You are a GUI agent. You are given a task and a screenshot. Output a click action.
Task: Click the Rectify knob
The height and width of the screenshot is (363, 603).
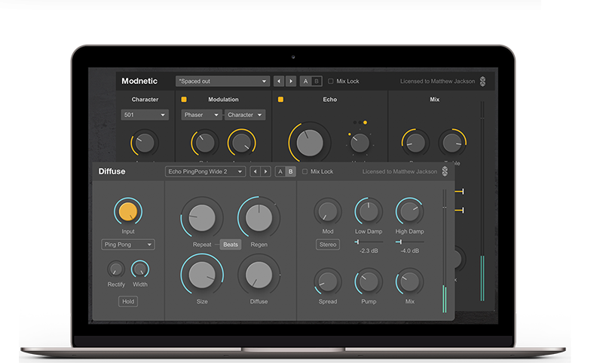(x=116, y=269)
